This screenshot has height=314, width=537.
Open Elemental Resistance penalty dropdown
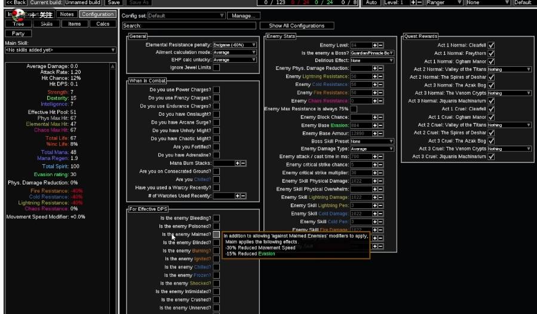point(235,45)
